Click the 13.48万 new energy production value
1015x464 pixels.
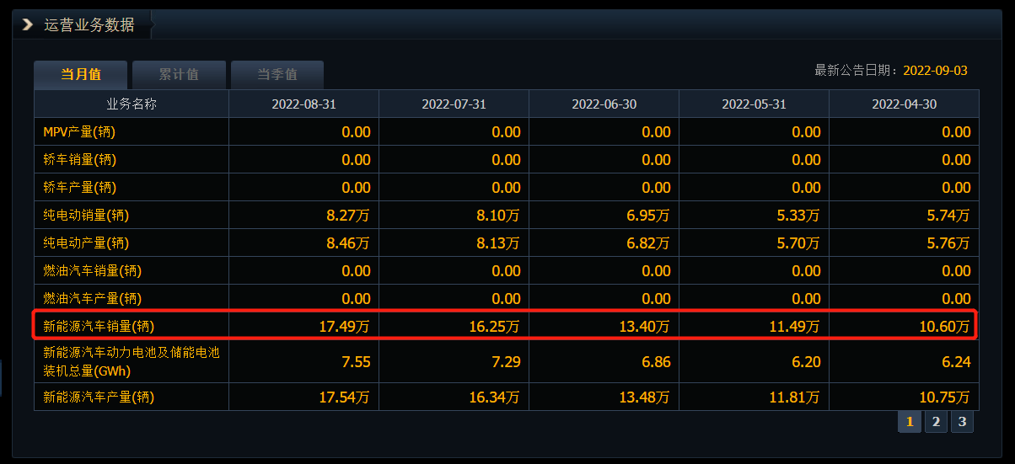(645, 397)
